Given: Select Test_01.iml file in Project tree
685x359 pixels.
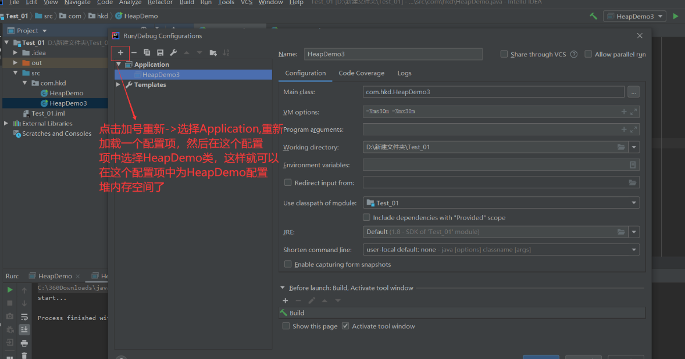Looking at the screenshot, I should [x=48, y=113].
